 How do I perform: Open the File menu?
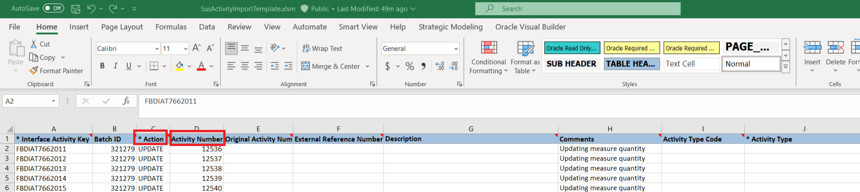(14, 27)
